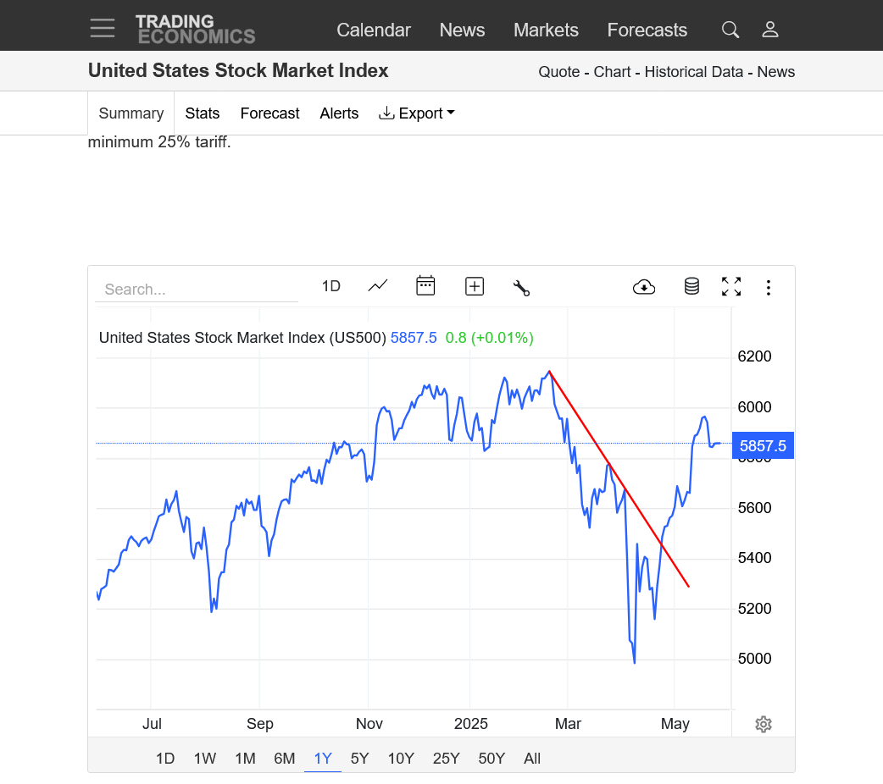Open the 1D interval selector

point(330,286)
